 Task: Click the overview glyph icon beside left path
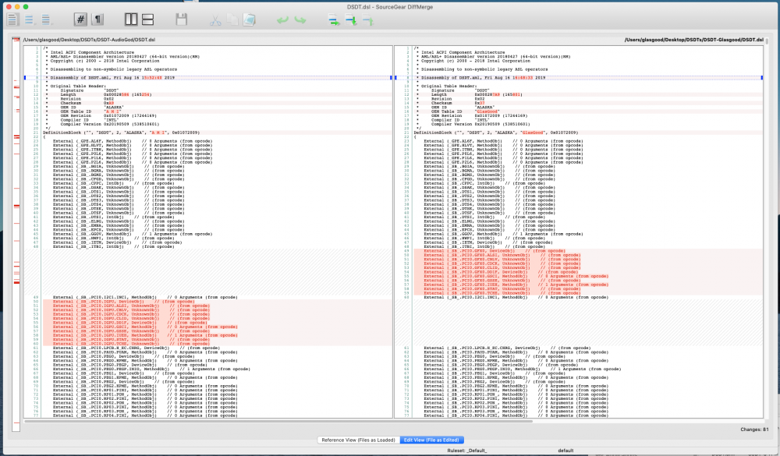(16, 39)
